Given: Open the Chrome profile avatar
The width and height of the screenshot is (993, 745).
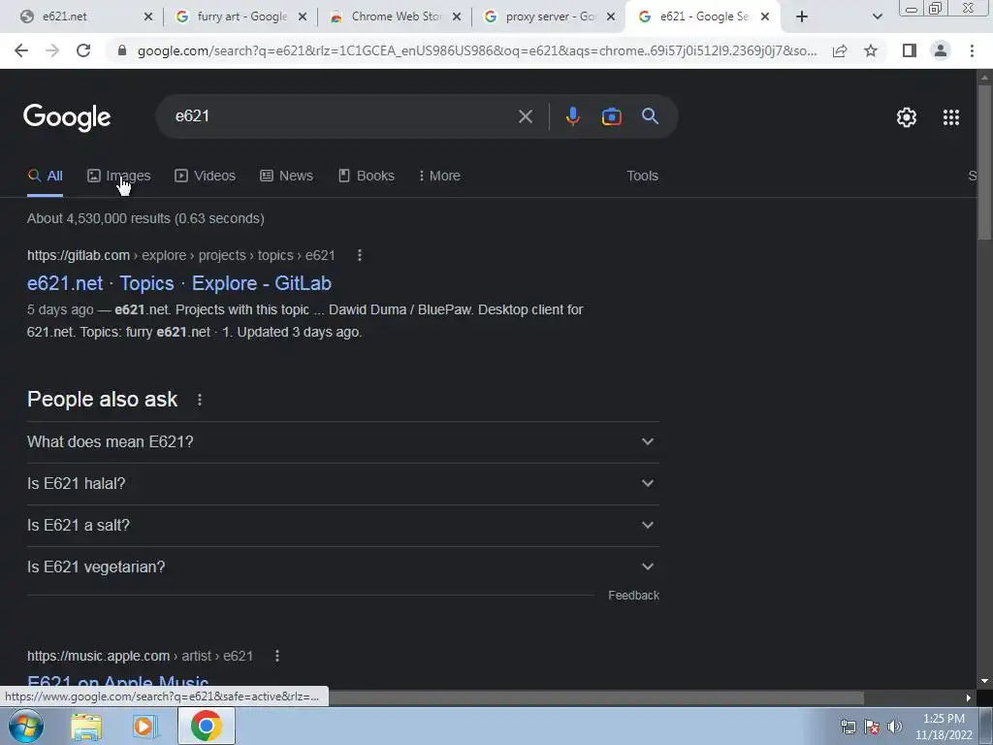Looking at the screenshot, I should pyautogui.click(x=941, y=50).
